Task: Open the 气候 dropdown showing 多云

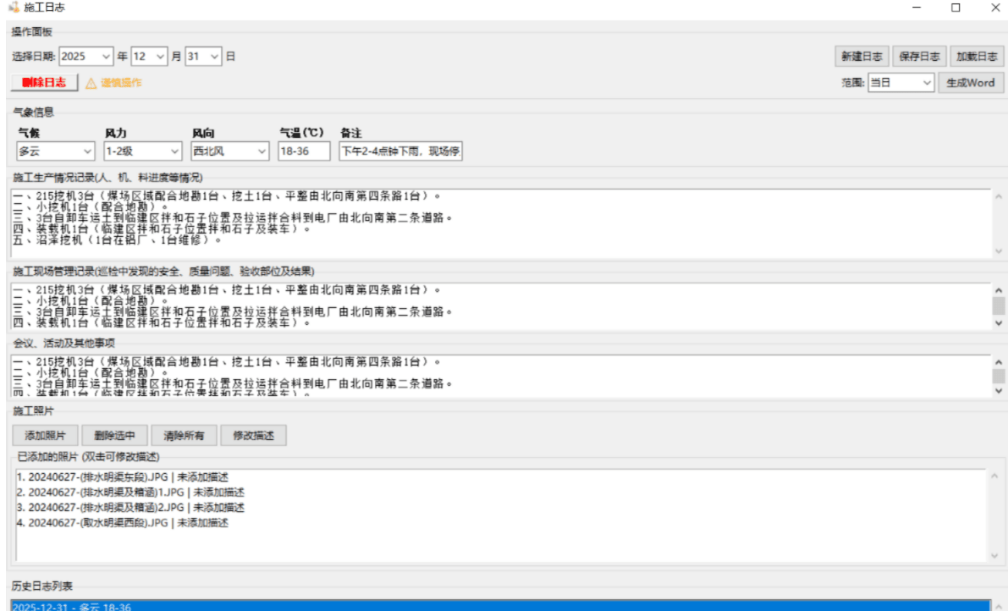Action: pyautogui.click(x=56, y=151)
